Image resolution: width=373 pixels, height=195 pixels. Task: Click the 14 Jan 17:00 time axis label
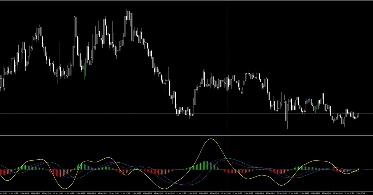tap(114, 193)
